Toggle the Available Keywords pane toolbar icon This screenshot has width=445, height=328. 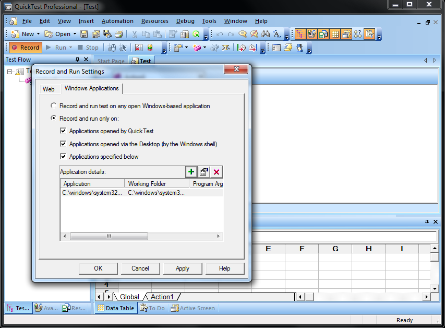click(311, 34)
